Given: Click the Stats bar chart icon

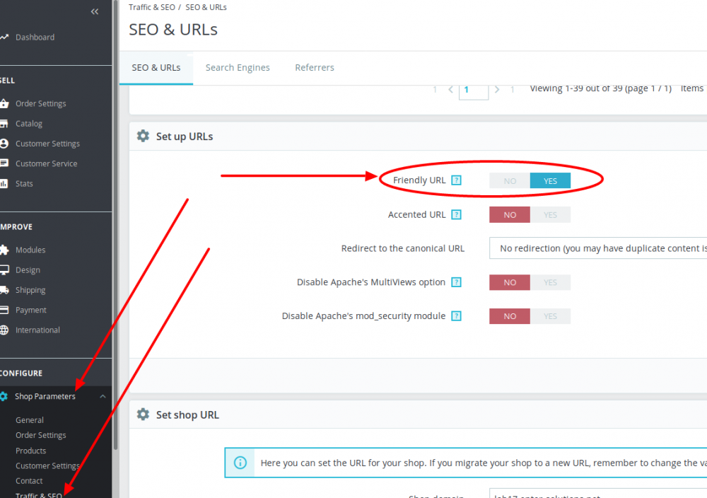Looking at the screenshot, I should (x=4, y=184).
